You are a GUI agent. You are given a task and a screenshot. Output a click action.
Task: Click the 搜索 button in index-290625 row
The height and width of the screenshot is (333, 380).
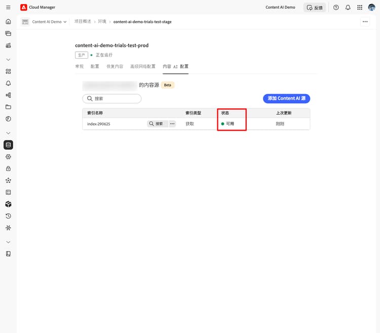157,123
